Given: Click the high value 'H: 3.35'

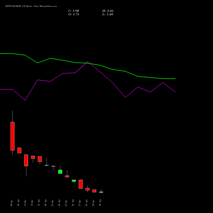Looking at the screenshot, I should point(108,11).
